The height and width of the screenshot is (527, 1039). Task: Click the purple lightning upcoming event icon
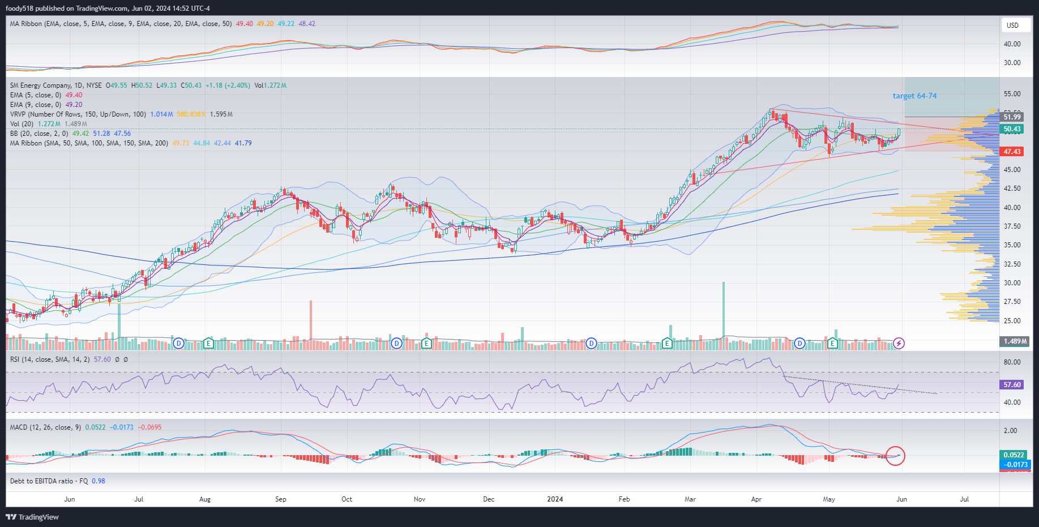point(899,343)
